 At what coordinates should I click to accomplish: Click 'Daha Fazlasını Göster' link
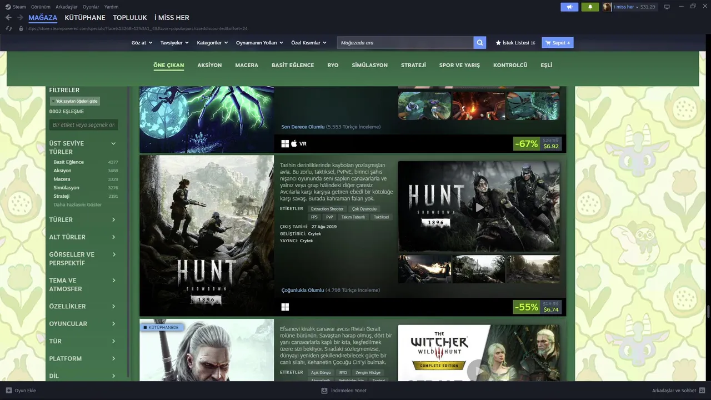tap(78, 205)
